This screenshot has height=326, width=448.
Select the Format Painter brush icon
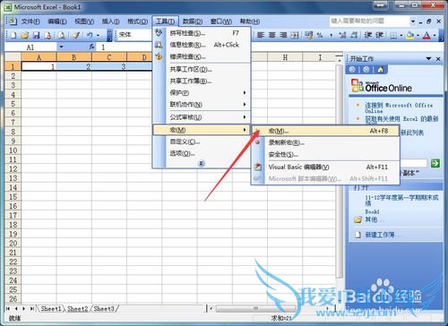pyautogui.click(x=76, y=35)
